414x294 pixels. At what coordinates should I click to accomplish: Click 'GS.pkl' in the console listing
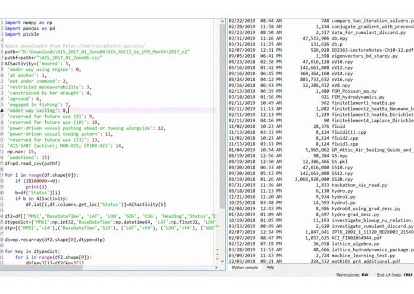[340, 162]
